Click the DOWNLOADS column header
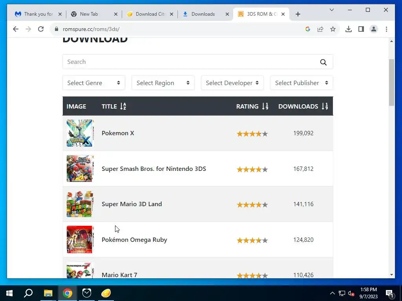The image size is (402, 301). [298, 106]
